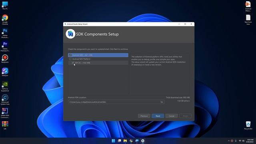Viewport: 256px width, 144px height.
Task: Launch Google Chrome from the desktop
Action: tap(5, 20)
